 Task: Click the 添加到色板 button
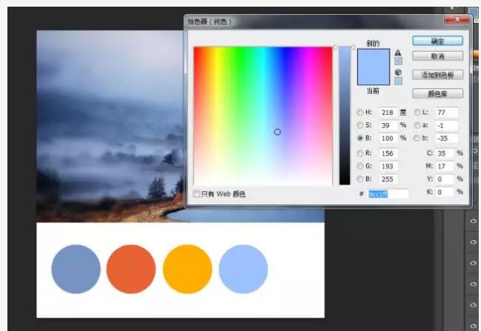pos(437,75)
